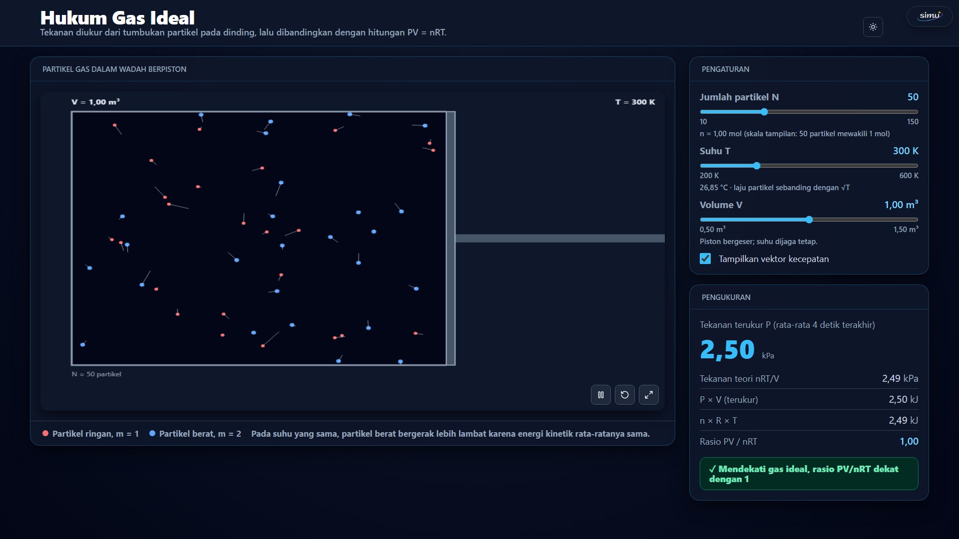Click the Volume V slider handle

[809, 220]
